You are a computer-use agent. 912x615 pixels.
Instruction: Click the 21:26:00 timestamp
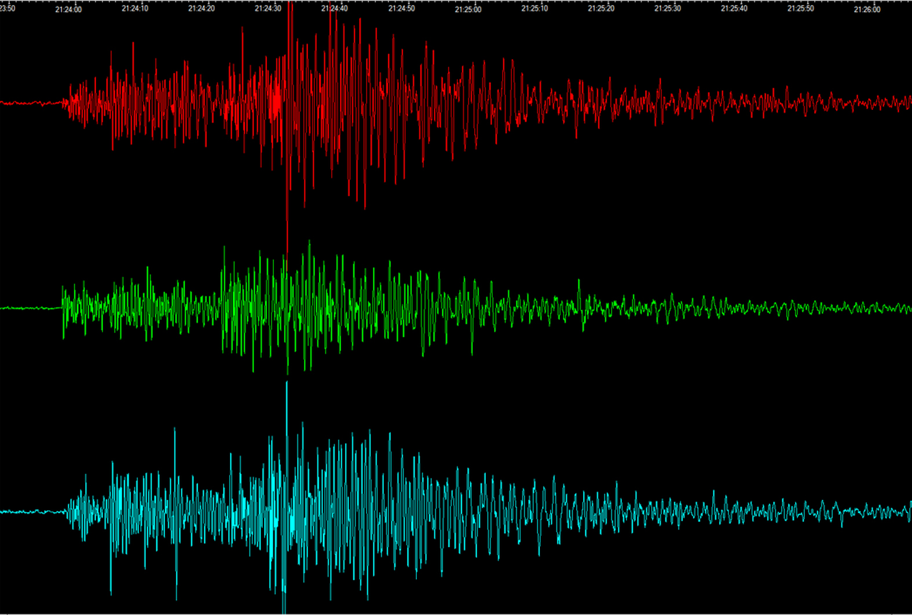867,9
